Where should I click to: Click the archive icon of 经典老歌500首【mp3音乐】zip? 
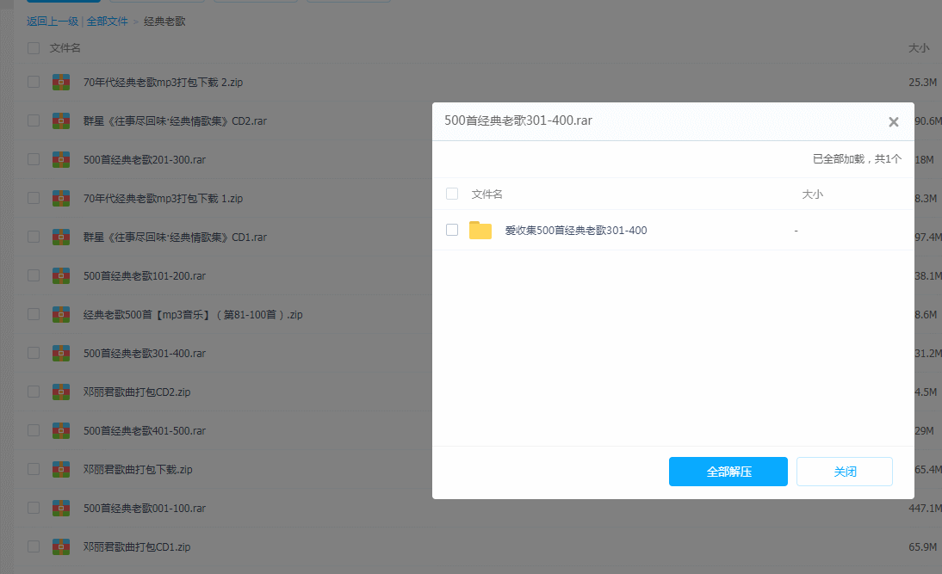tap(60, 314)
